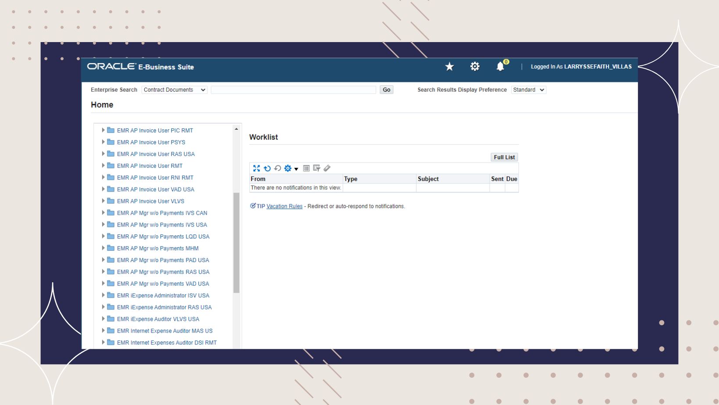Click the 'Worklist' section heading
This screenshot has height=405, width=719.
pyautogui.click(x=263, y=137)
